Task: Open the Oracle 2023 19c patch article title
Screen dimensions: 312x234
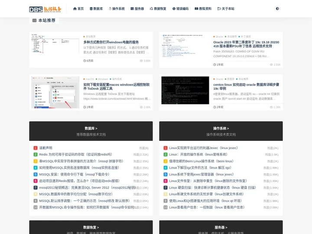Action: pyautogui.click(x=246, y=44)
